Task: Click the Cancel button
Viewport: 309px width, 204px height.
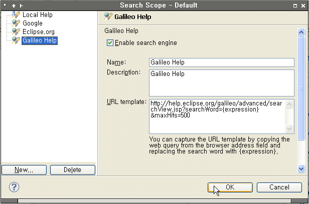Action: [x=279, y=187]
